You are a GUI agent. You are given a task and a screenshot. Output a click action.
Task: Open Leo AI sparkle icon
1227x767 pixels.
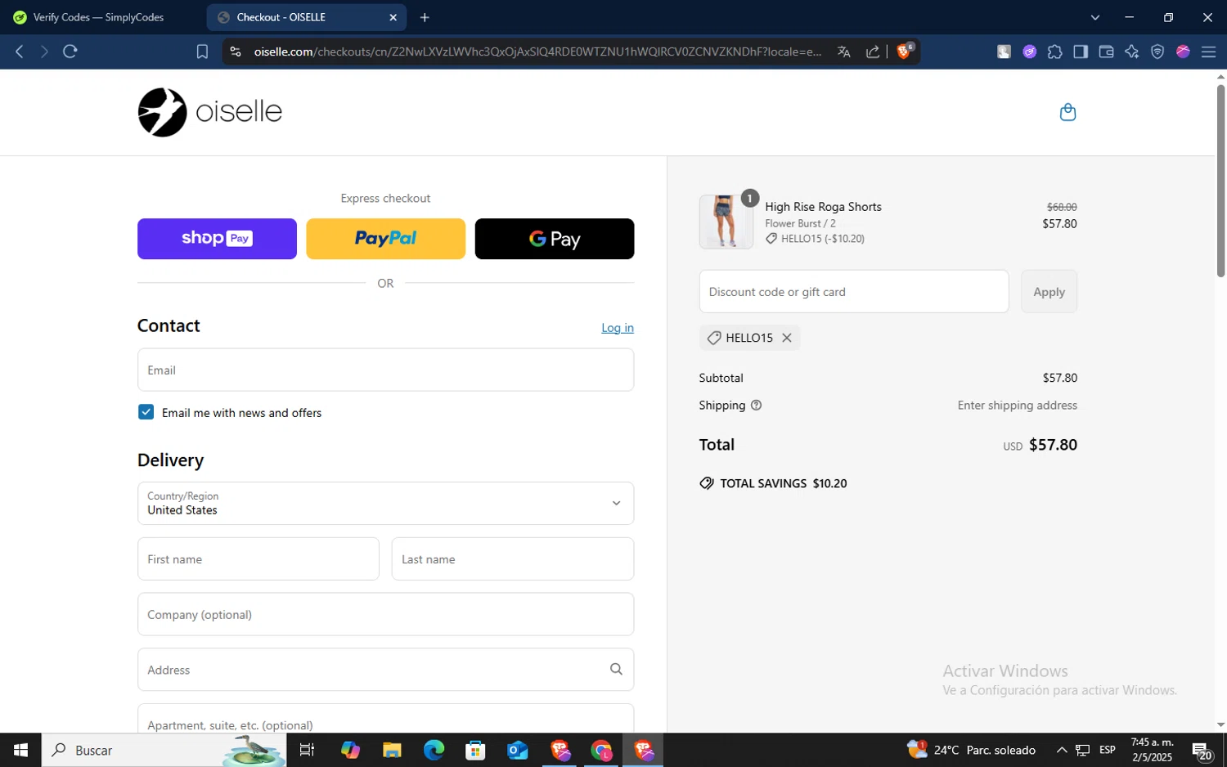pyautogui.click(x=1132, y=52)
